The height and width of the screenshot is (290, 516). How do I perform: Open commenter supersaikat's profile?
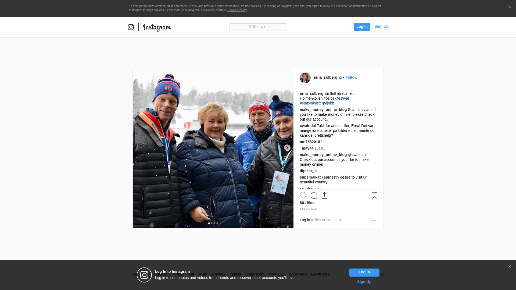[x=310, y=177]
